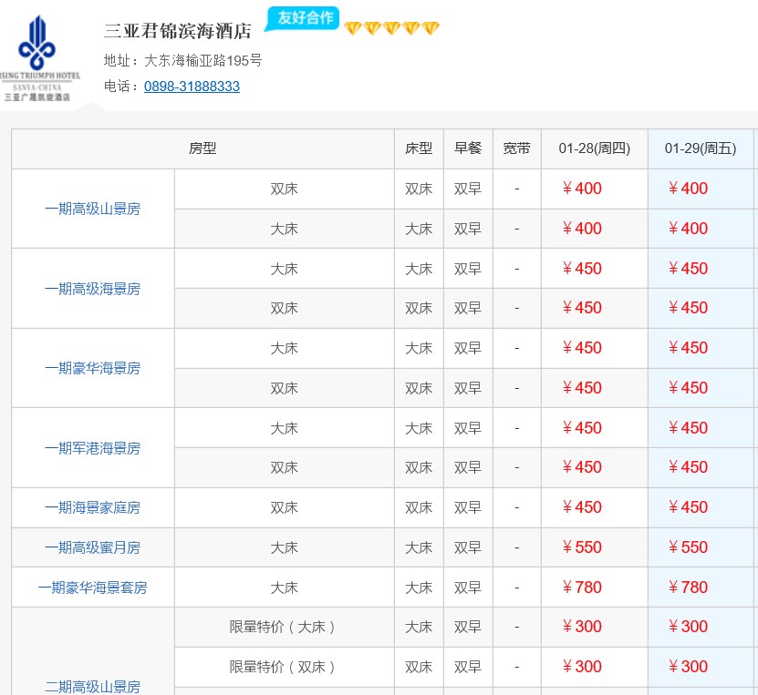
Task: Click the last gold diamond rating icon
Action: (x=431, y=29)
